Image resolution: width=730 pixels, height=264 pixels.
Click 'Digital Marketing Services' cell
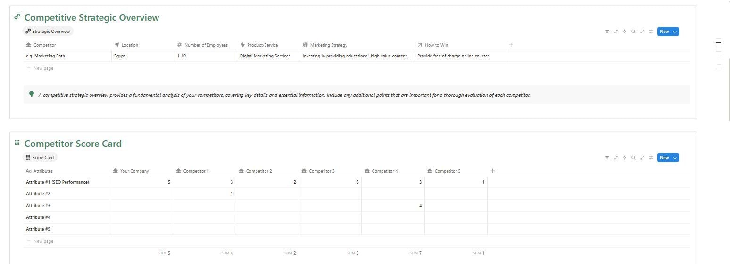[x=268, y=56]
